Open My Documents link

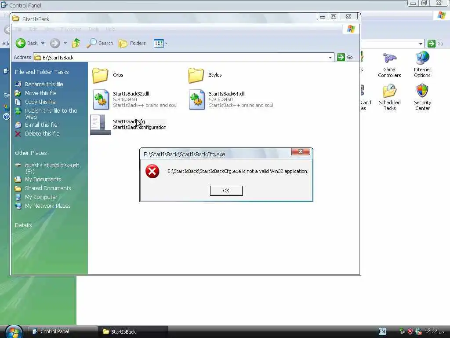pyautogui.click(x=43, y=180)
